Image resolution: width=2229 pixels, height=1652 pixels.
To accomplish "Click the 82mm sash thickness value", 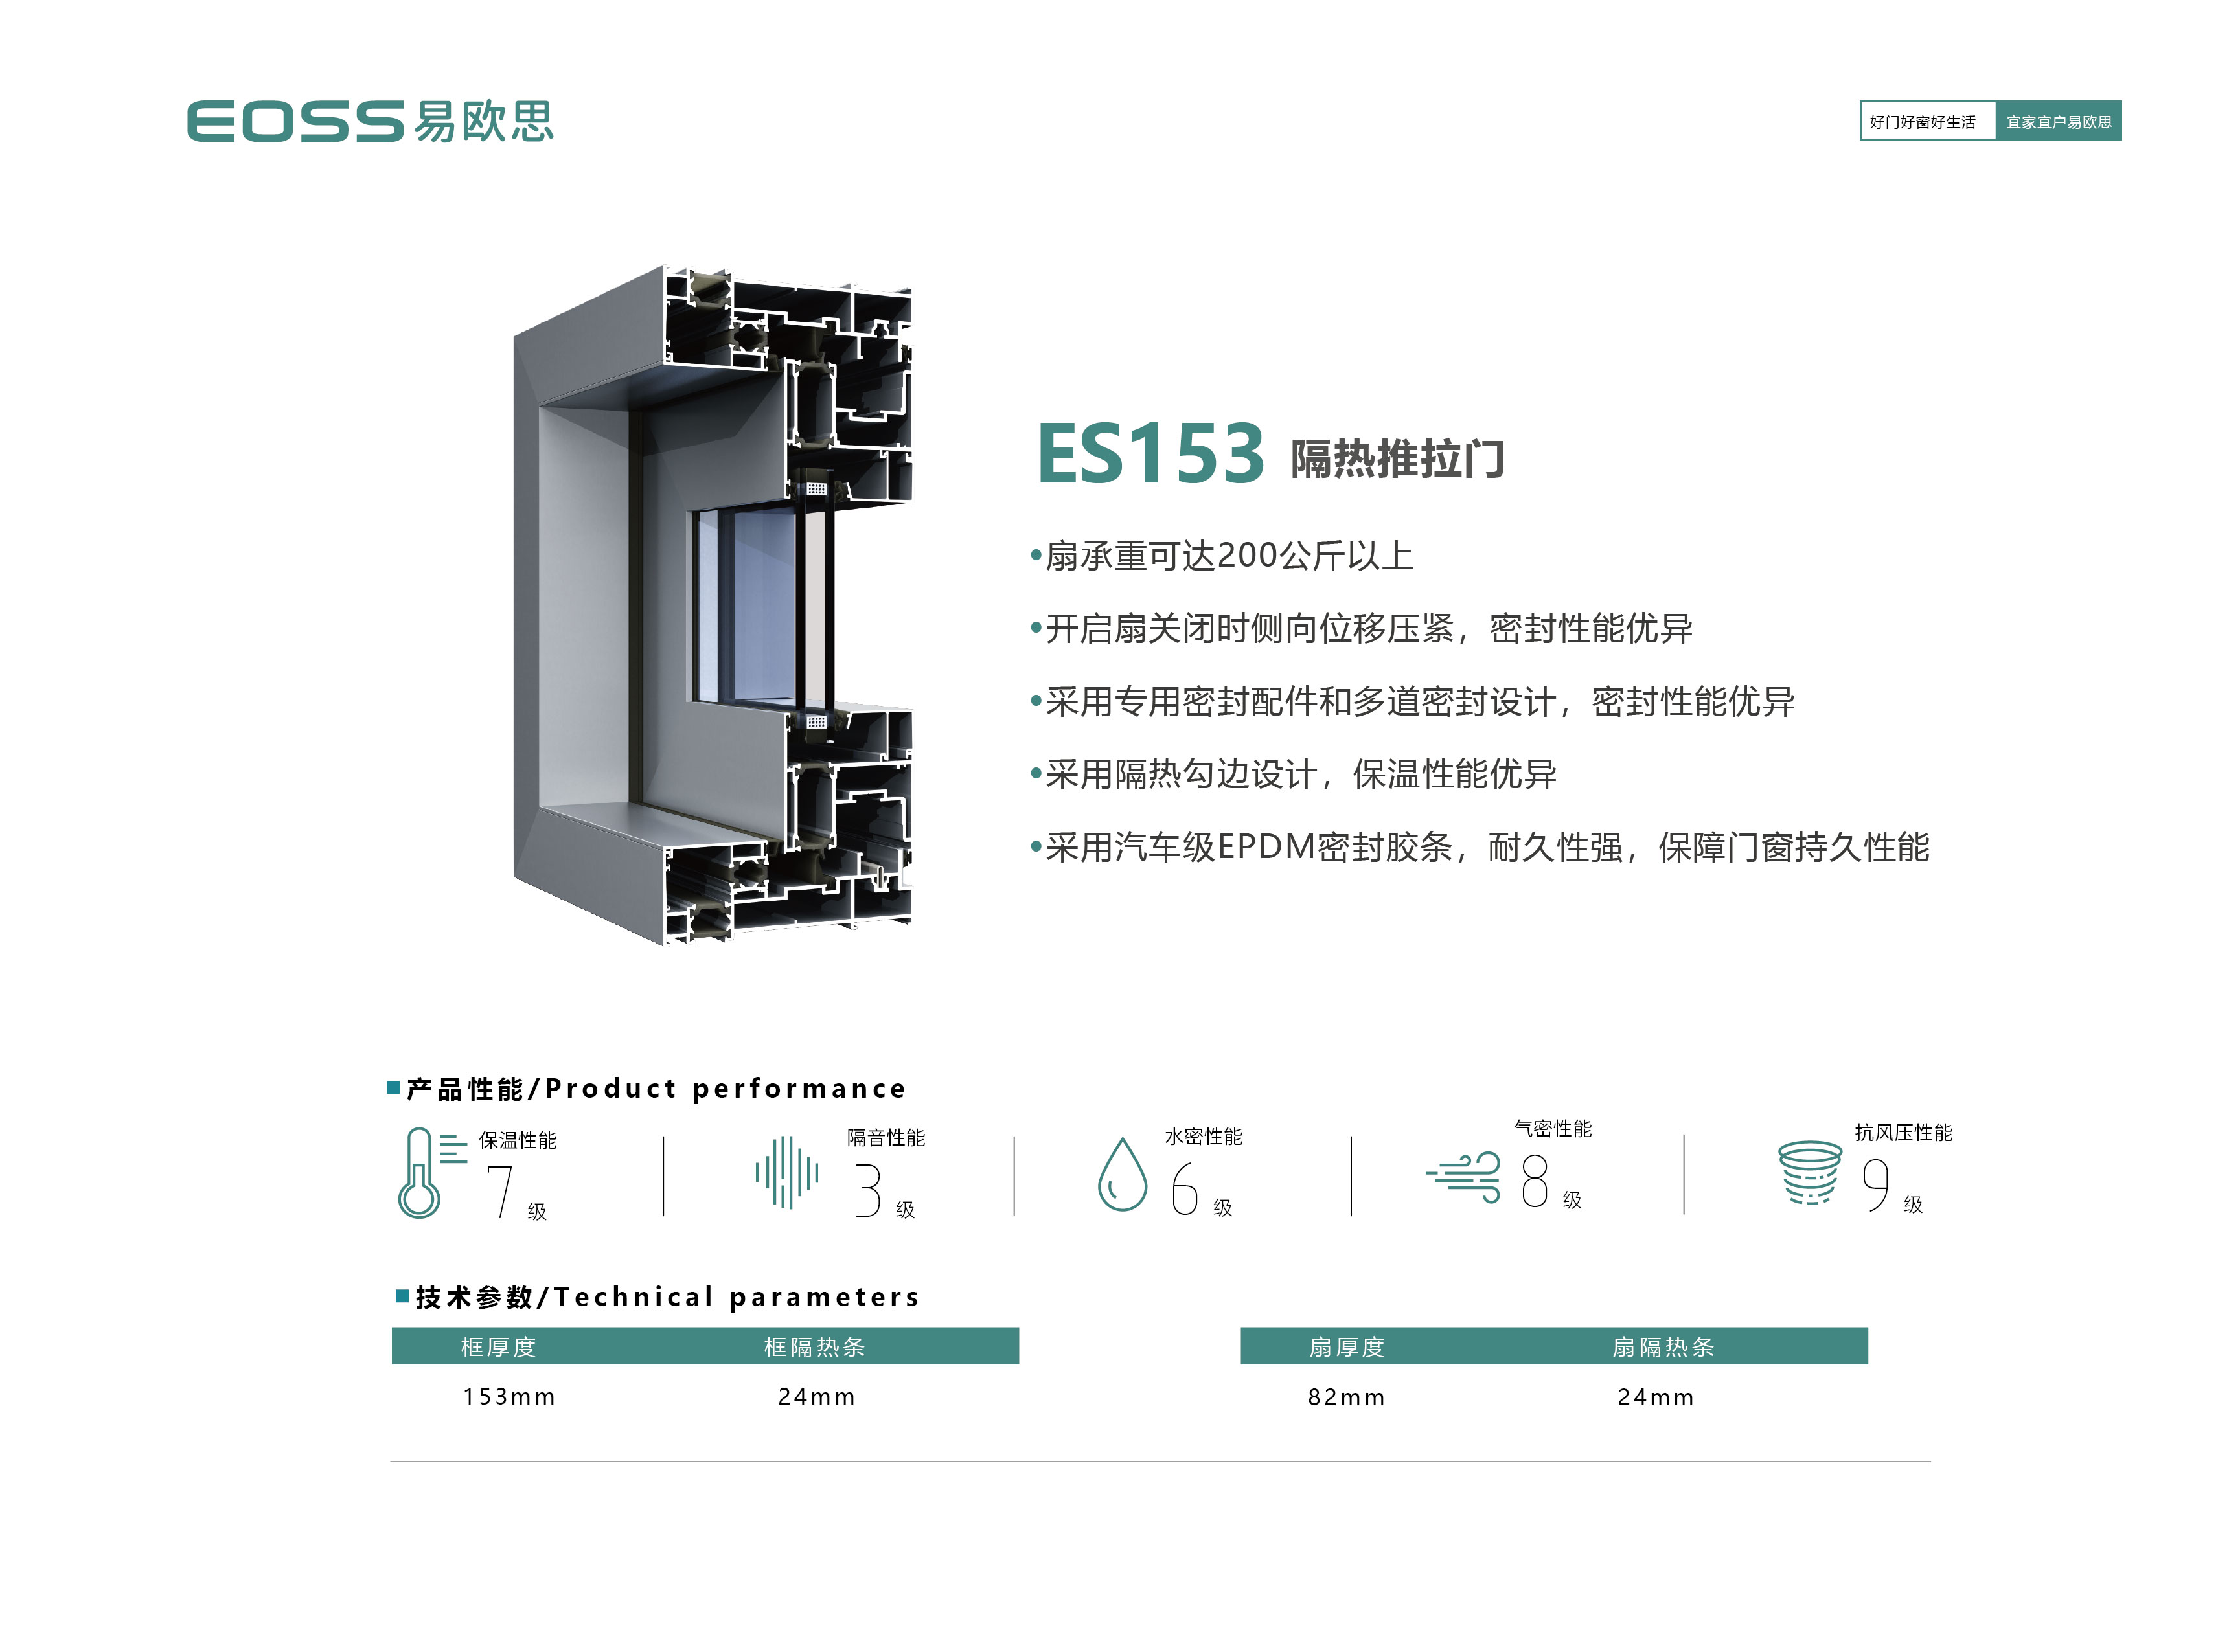I will tap(1346, 1397).
